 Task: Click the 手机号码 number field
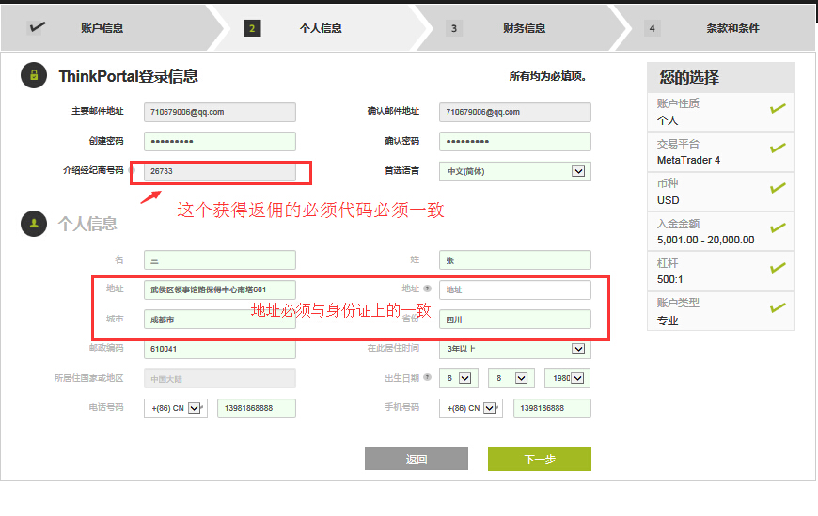point(552,408)
